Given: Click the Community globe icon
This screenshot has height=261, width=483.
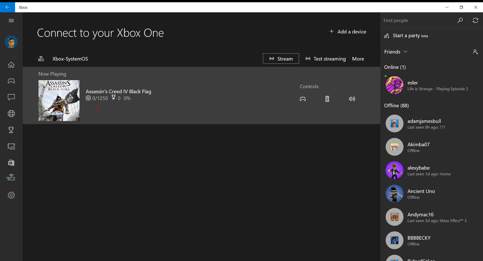Looking at the screenshot, I should pos(11,114).
